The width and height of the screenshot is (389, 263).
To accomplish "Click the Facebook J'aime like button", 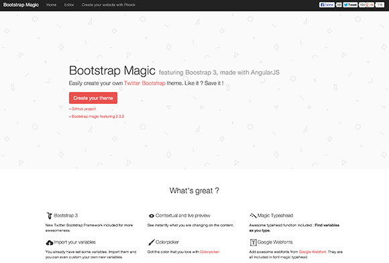I will coord(327,5).
